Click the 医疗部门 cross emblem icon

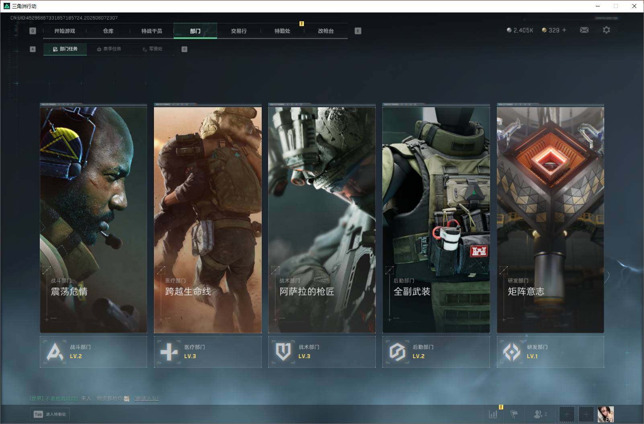(x=169, y=352)
